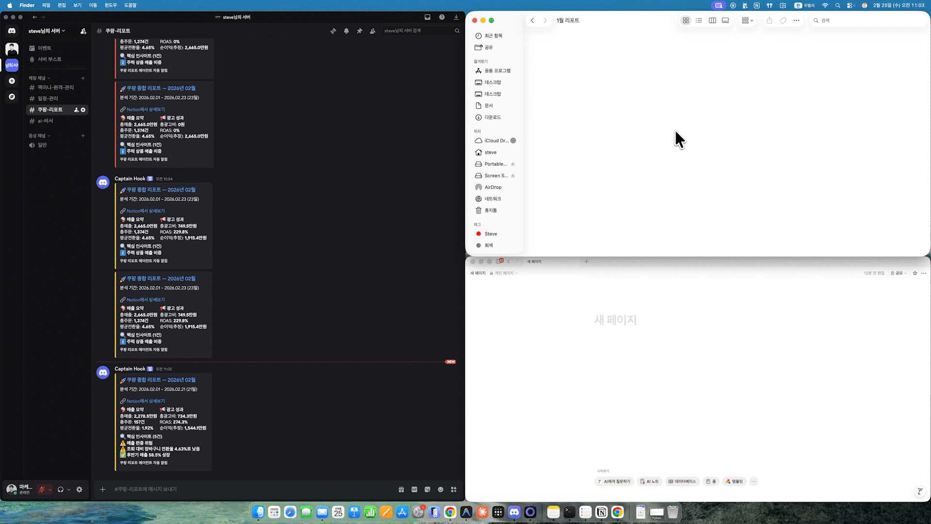Screen dimensions: 931x524
Task: Click 데이터베이스 button in Notion
Action: 682,482
